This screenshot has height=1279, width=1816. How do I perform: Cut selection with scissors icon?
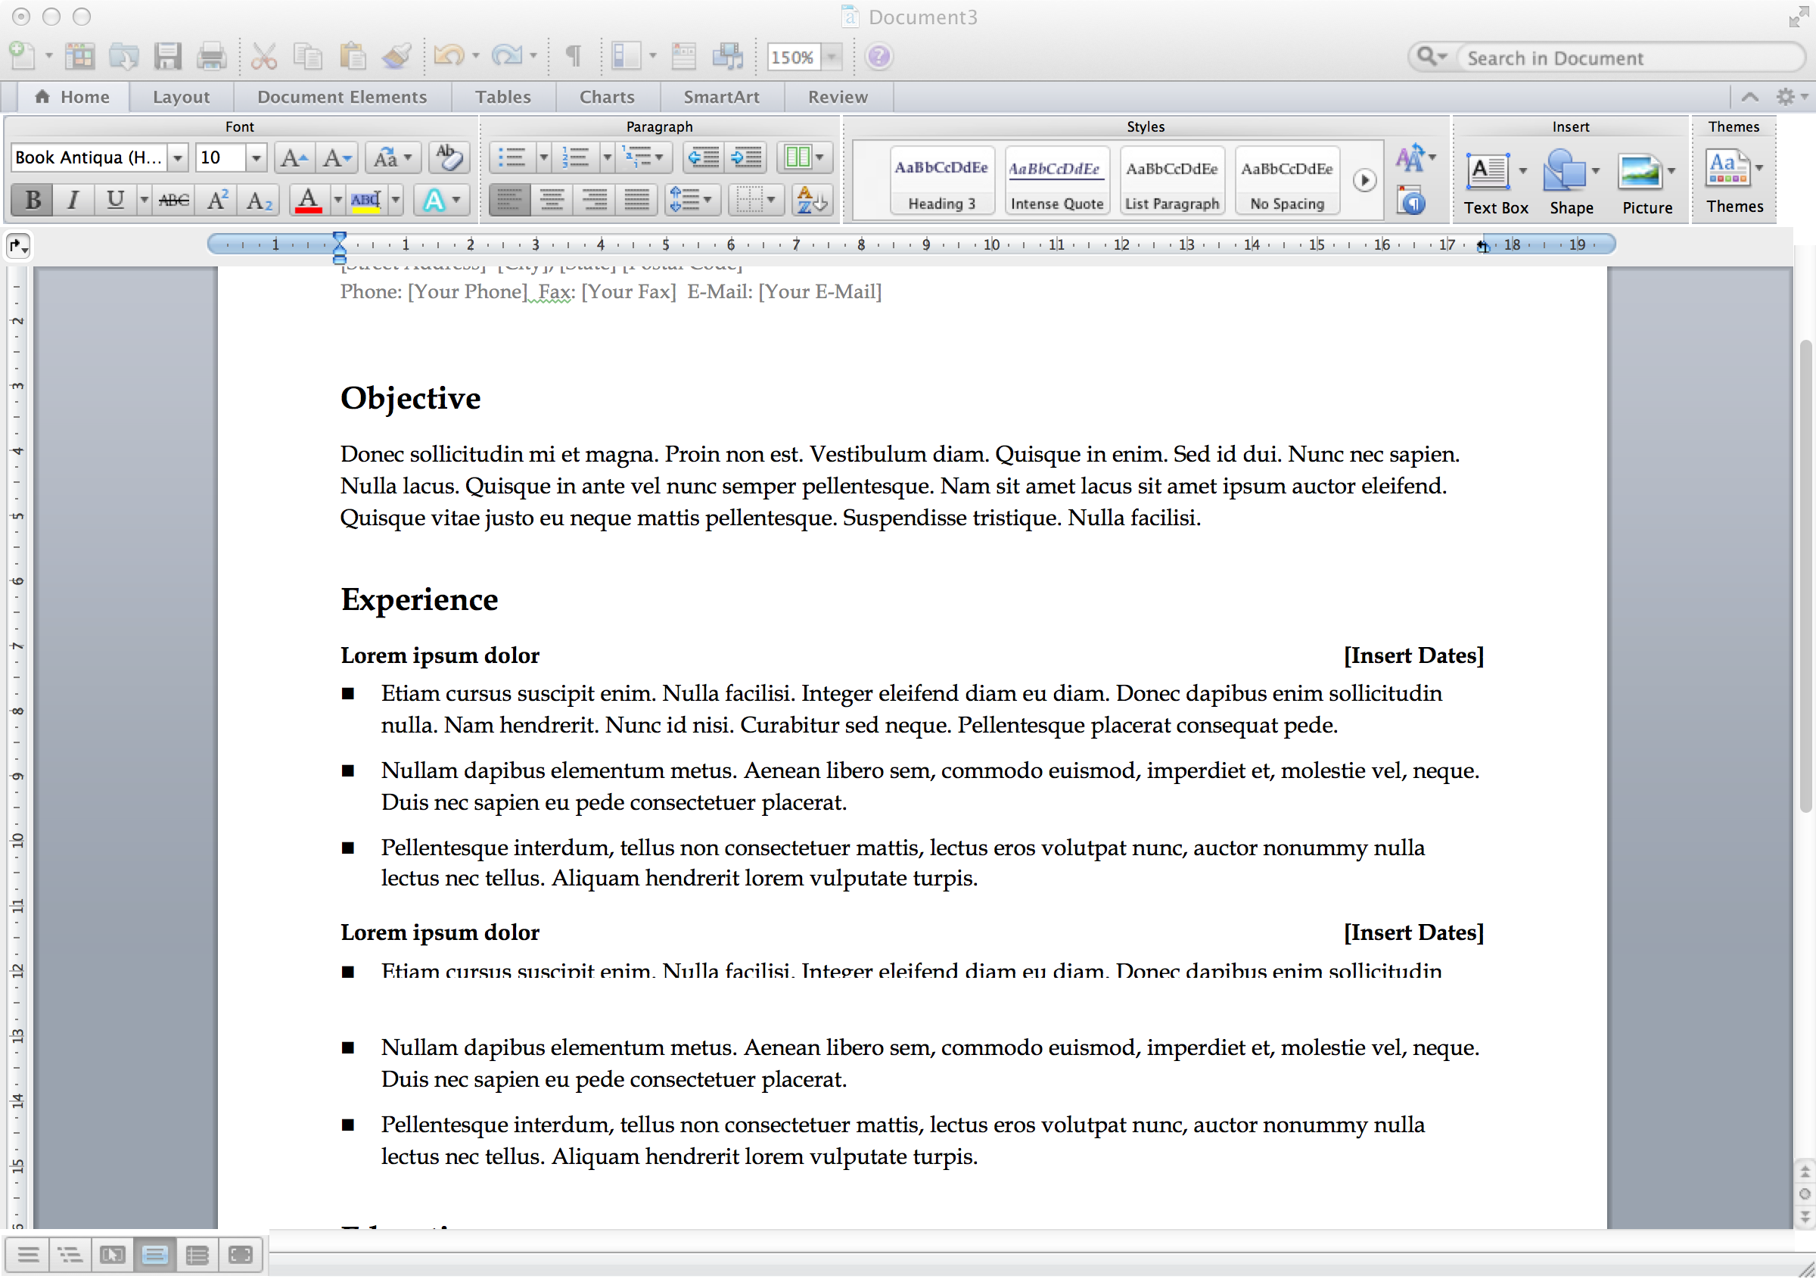tap(263, 56)
